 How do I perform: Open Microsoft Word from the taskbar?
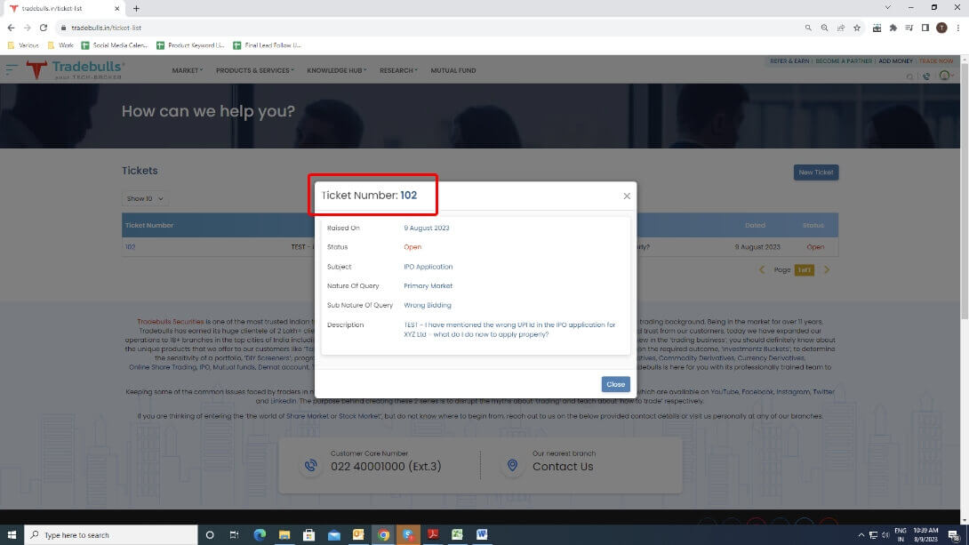pos(482,535)
